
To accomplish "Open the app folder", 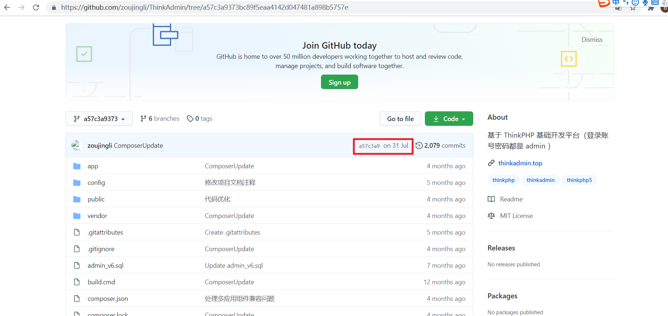I will [93, 166].
